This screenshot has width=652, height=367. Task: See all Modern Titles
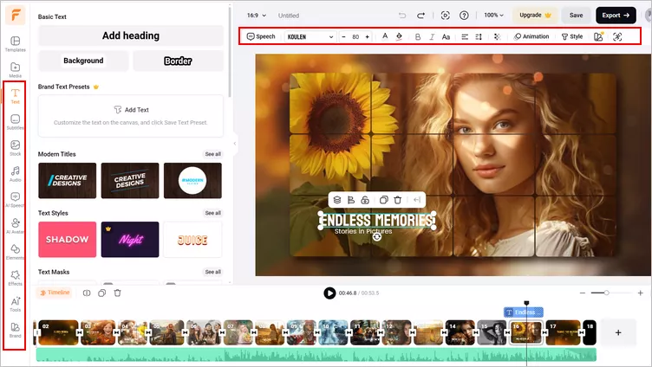(x=213, y=154)
